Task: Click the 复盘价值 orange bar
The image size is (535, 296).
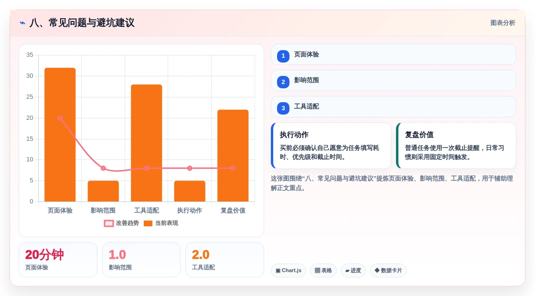Action: (x=233, y=156)
